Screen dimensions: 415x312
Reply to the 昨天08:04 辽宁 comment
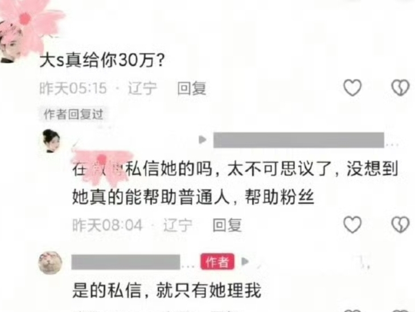point(227,225)
